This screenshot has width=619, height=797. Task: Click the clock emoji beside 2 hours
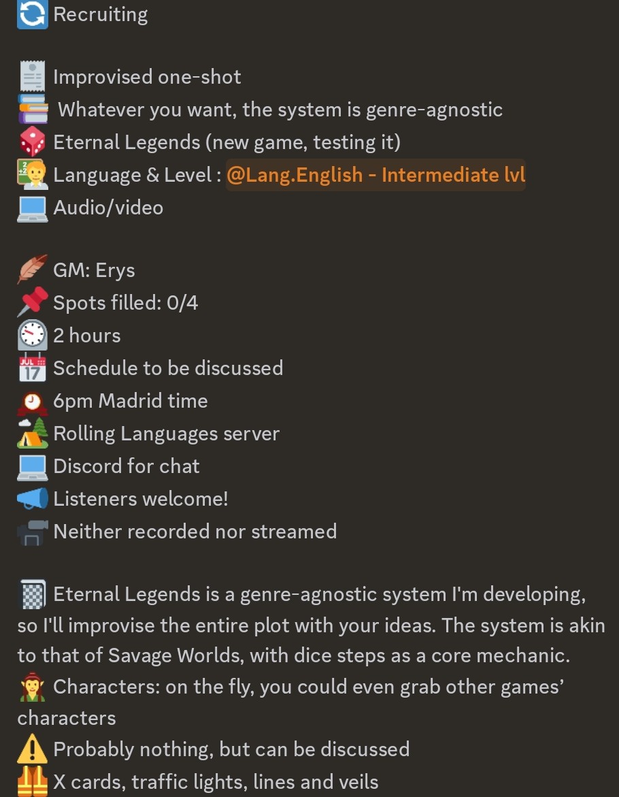pos(33,335)
